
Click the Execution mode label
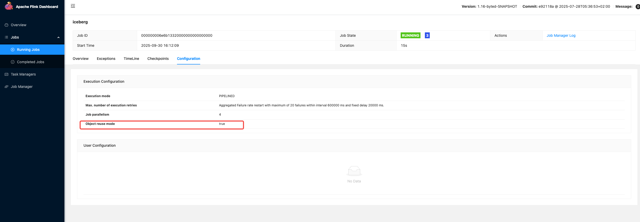[98, 96]
